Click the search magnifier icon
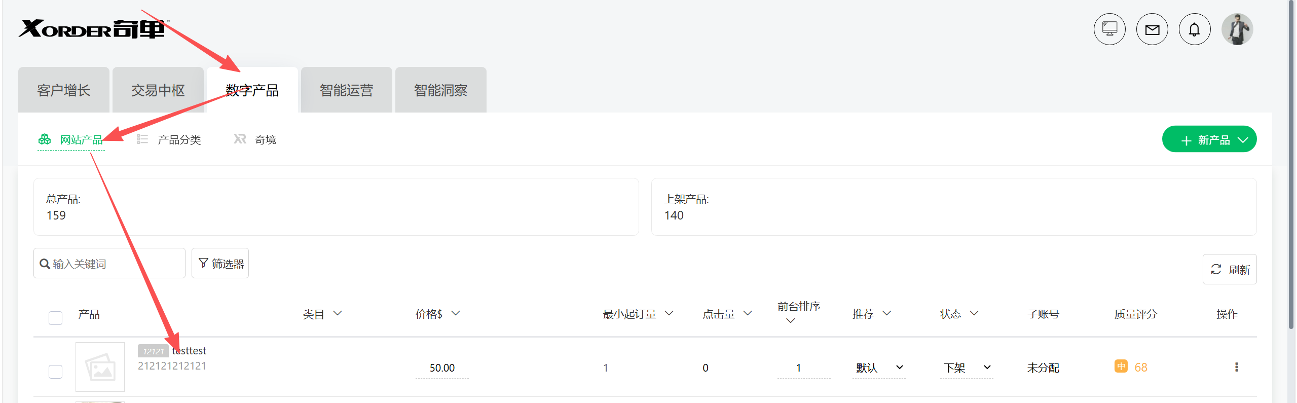1297x403 pixels. (45, 264)
